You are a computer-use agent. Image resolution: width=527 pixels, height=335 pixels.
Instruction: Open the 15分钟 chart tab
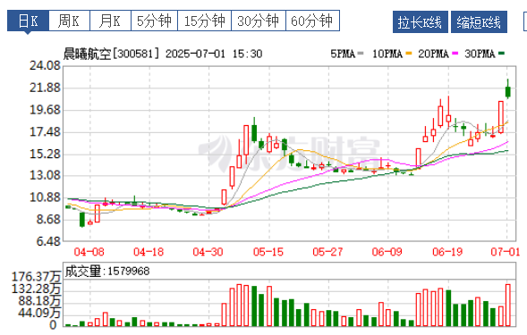click(x=204, y=21)
